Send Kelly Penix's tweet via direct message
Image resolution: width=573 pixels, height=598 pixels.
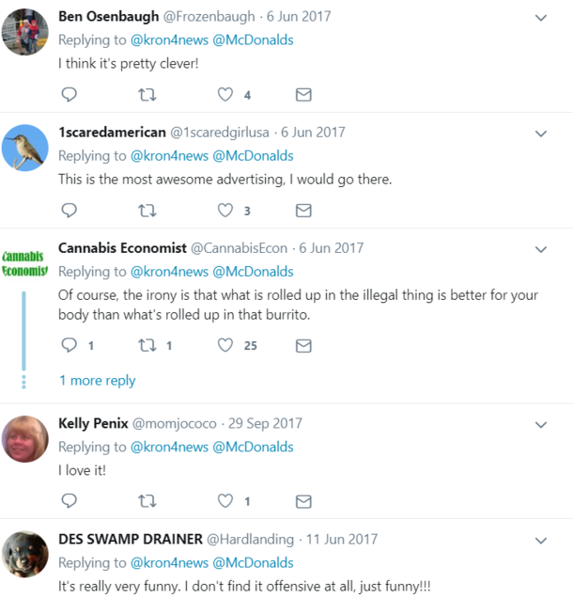pyautogui.click(x=303, y=501)
